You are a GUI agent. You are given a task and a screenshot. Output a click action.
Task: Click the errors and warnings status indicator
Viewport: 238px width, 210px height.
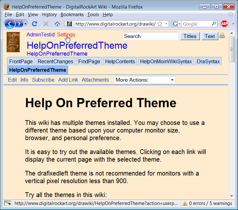[x=206, y=203]
